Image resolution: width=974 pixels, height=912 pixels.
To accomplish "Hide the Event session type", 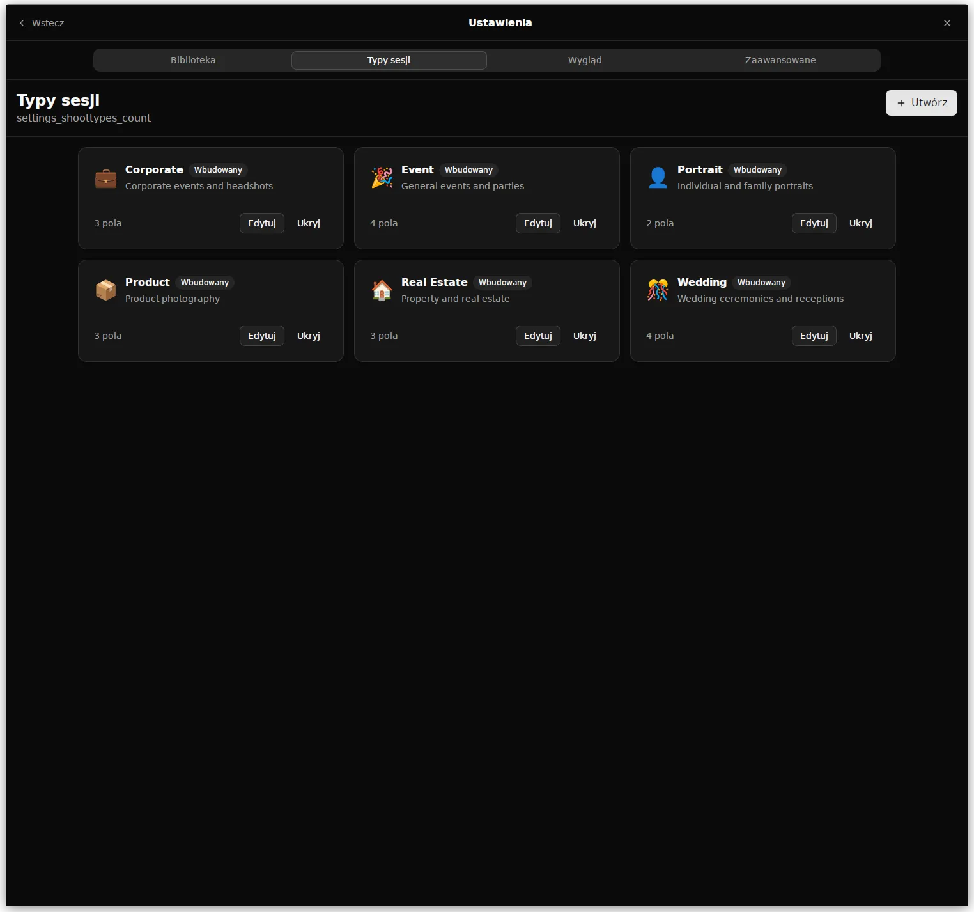I will click(x=584, y=223).
